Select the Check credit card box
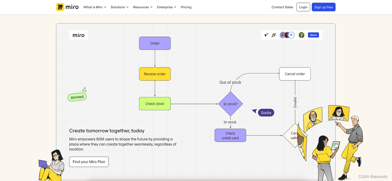392x181 pixels. (230, 135)
